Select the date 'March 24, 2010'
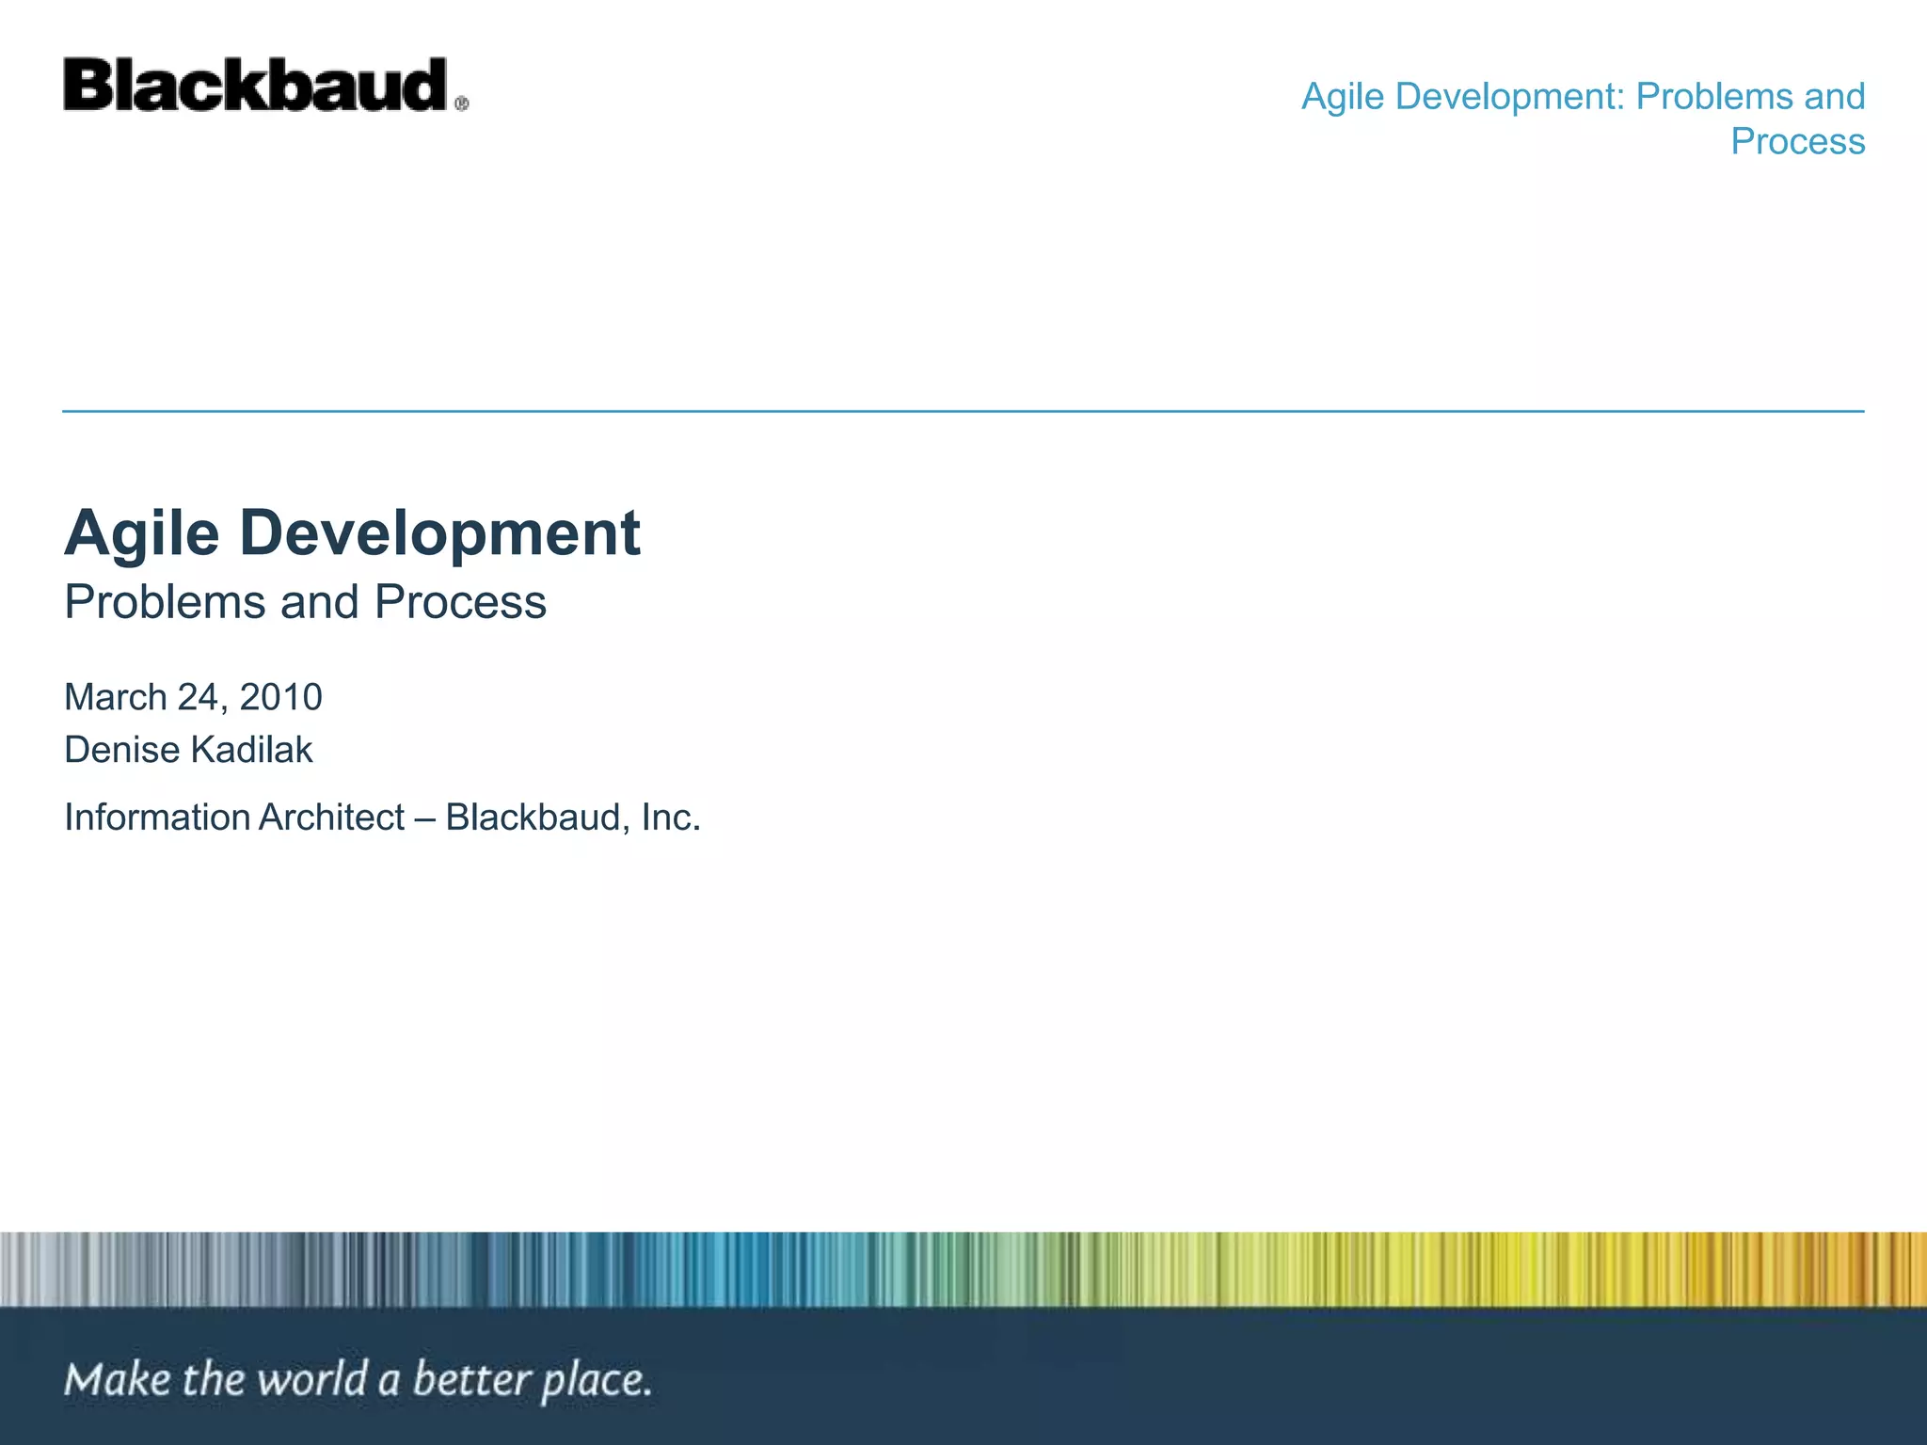This screenshot has height=1445, width=1927. click(193, 697)
